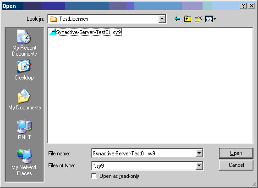Screen dimensions: 258x188
Task: Jump to Desktop in the places bar
Action: [x=24, y=70]
